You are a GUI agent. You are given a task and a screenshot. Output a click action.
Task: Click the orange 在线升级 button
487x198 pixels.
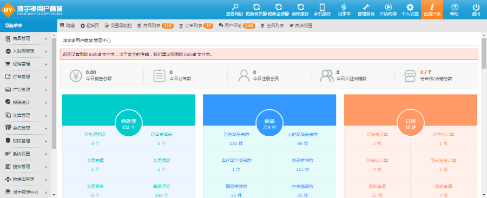pos(432,10)
